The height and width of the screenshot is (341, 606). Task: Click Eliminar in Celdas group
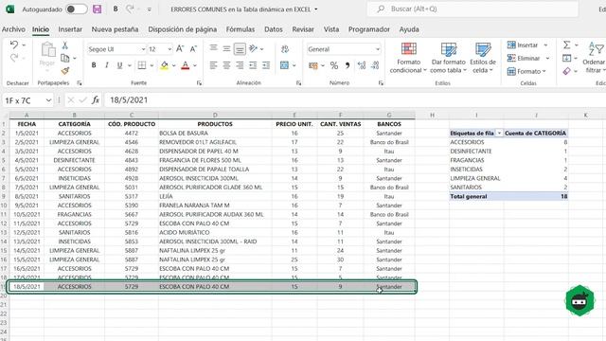(524, 58)
